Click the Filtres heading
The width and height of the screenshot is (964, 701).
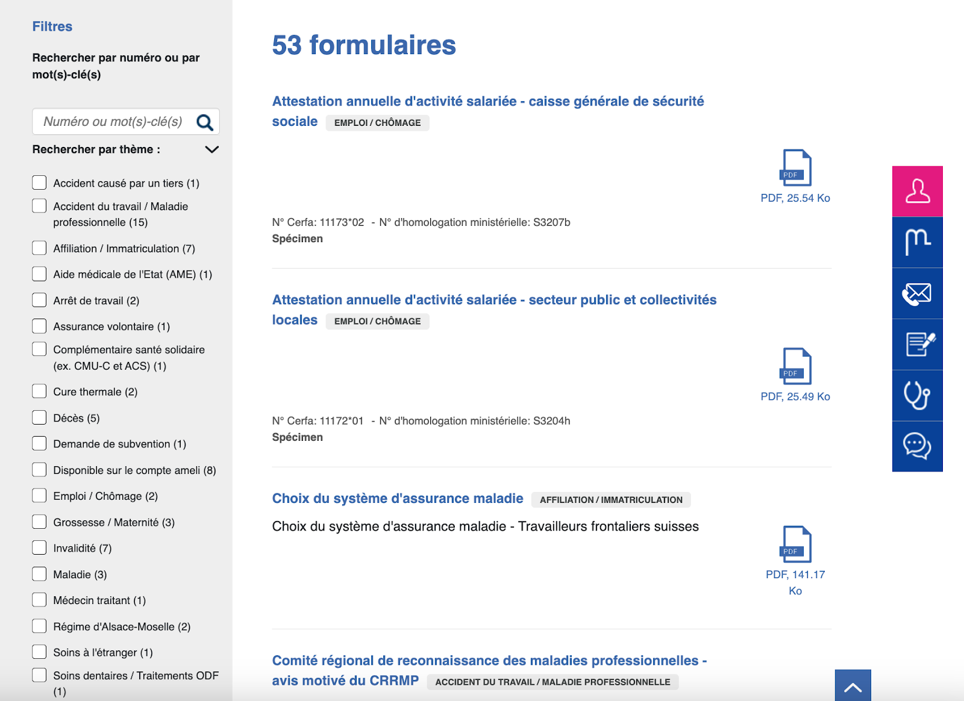tap(52, 26)
